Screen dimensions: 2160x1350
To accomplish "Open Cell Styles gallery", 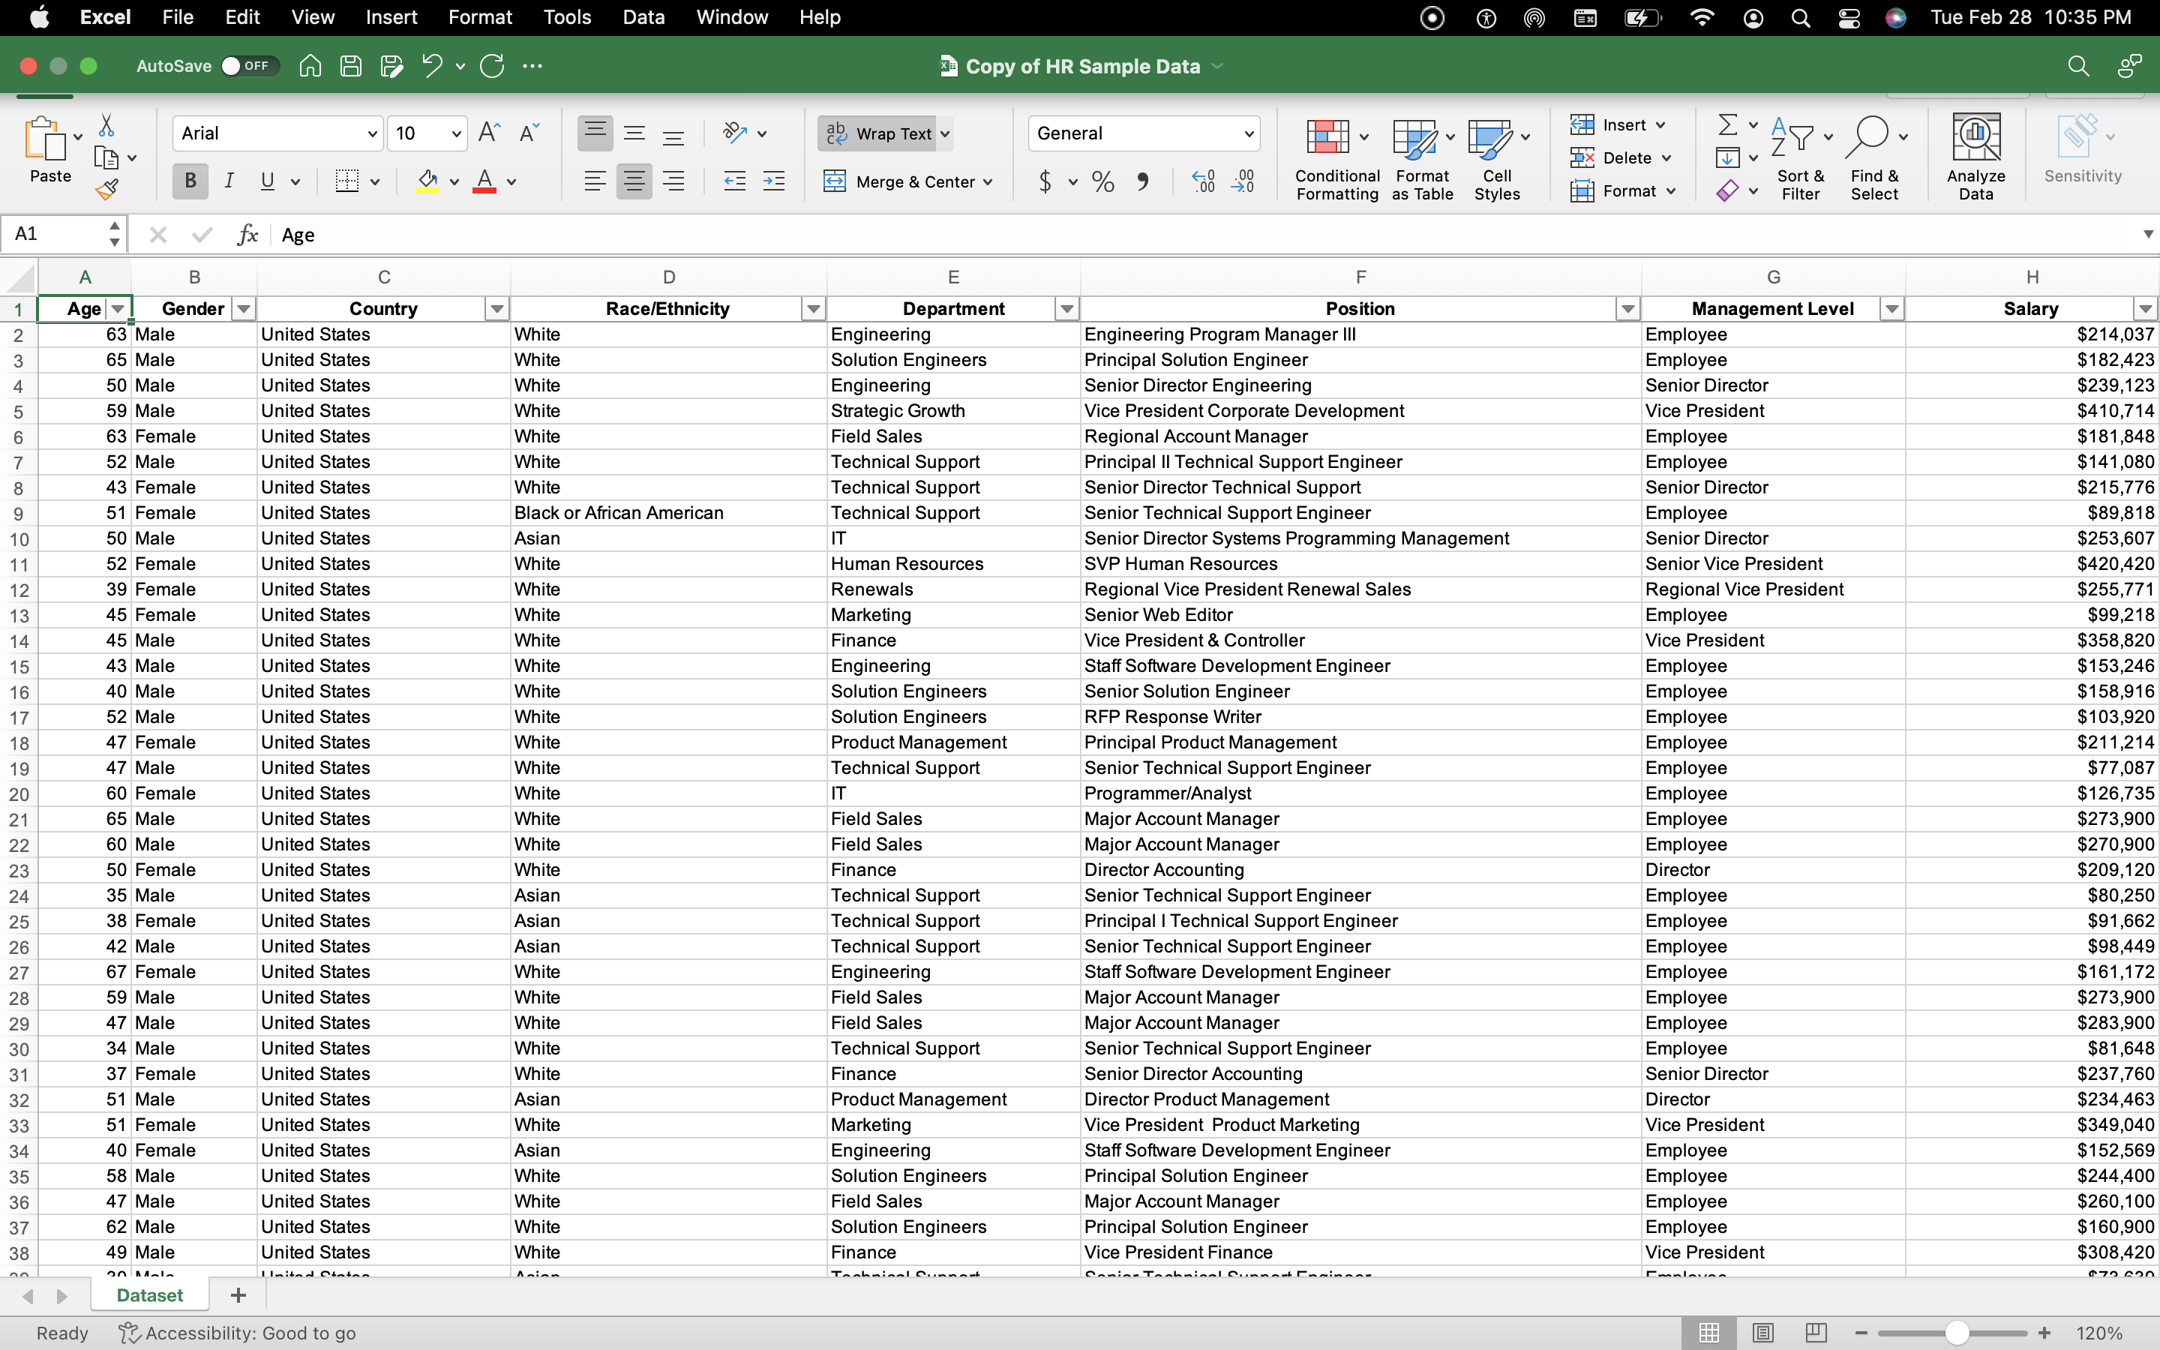I will (1496, 157).
